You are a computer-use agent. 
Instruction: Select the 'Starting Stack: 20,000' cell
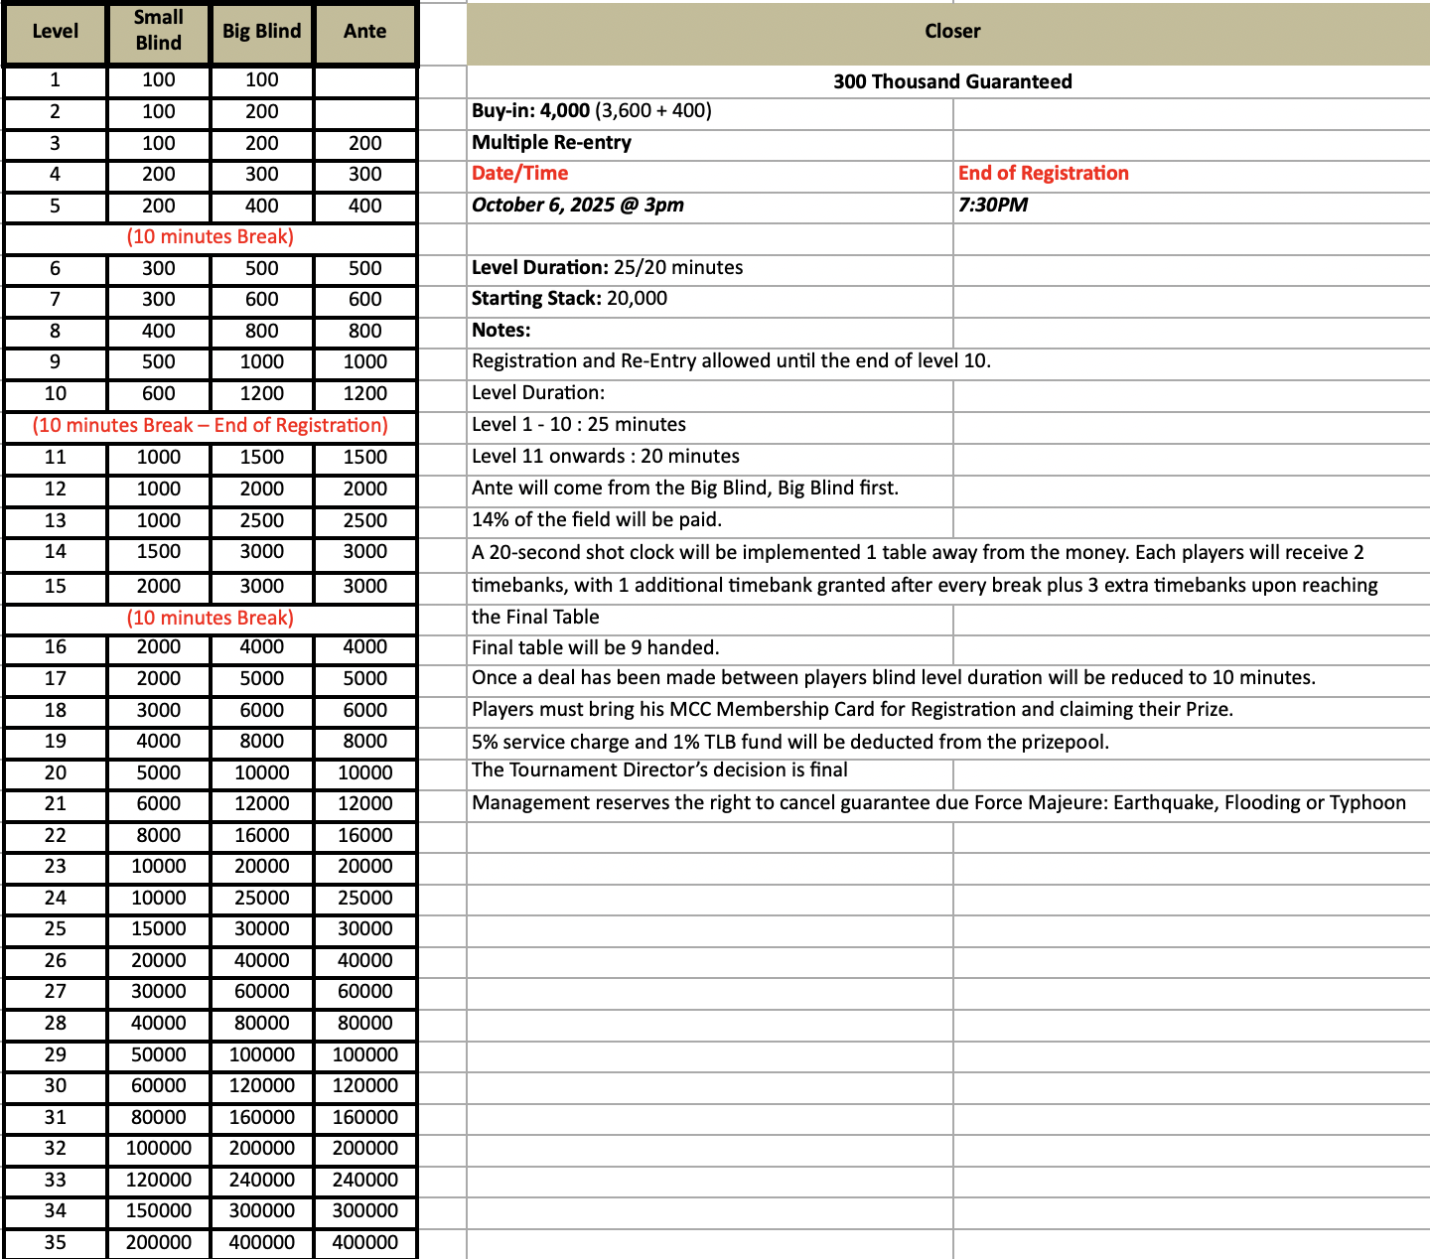(x=570, y=299)
